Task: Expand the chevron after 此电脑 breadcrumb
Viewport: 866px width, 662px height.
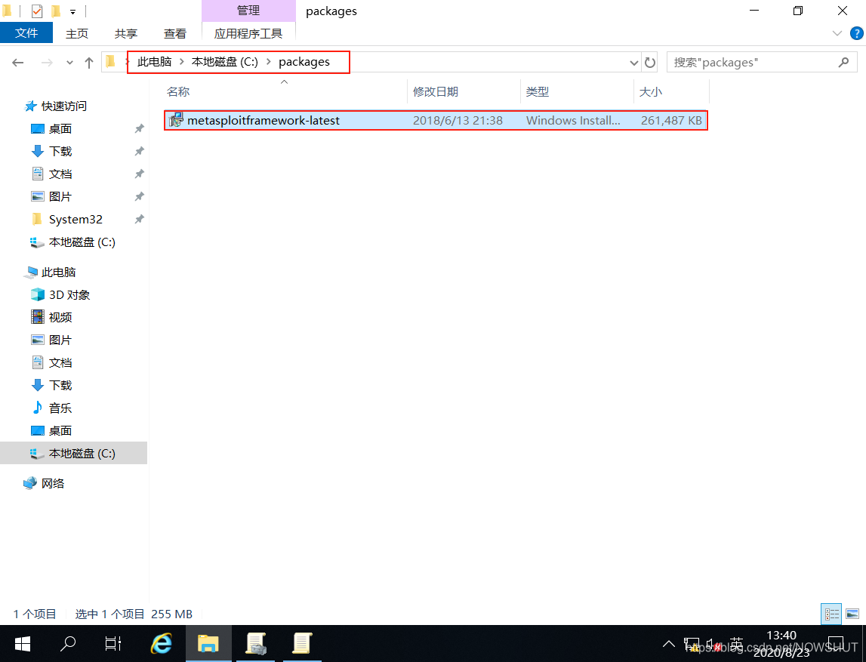Action: (182, 62)
